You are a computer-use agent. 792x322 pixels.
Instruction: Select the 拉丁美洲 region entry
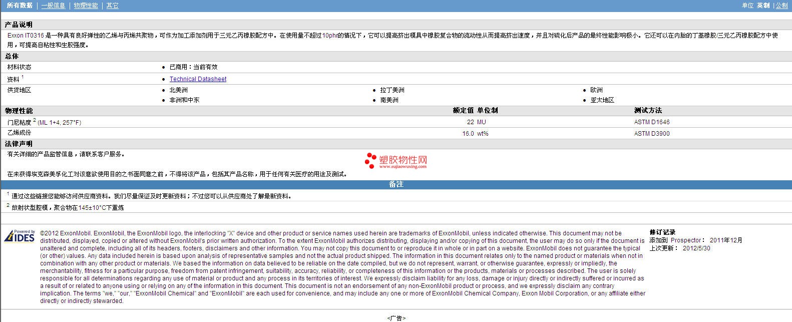[x=392, y=90]
